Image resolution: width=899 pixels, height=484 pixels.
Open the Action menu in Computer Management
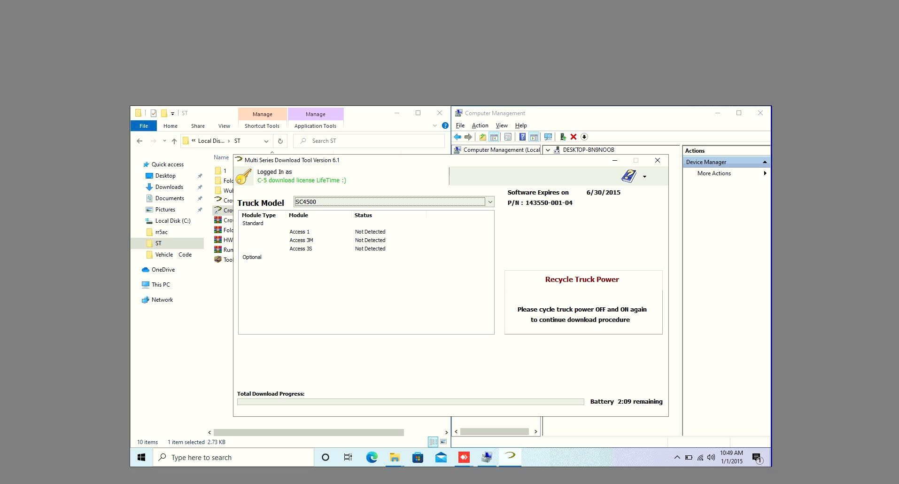pyautogui.click(x=480, y=125)
